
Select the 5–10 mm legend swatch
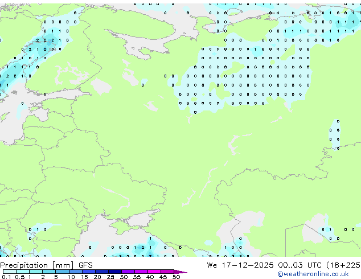[x=62, y=272]
